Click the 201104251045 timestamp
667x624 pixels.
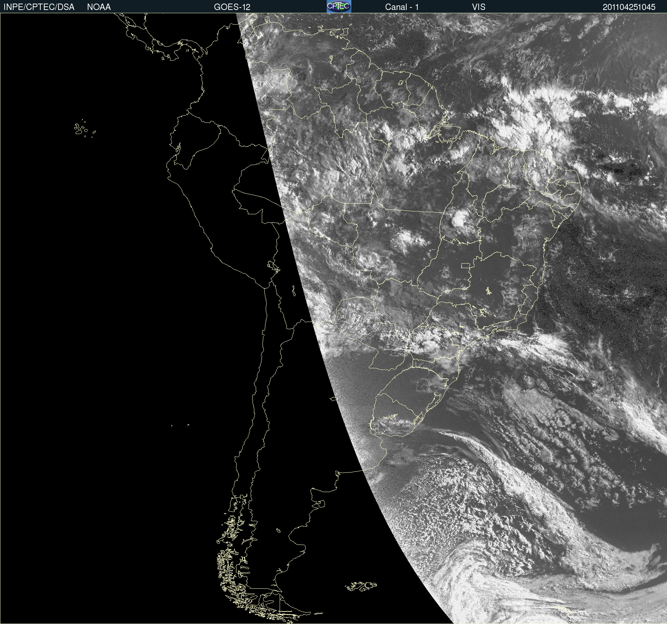click(629, 7)
